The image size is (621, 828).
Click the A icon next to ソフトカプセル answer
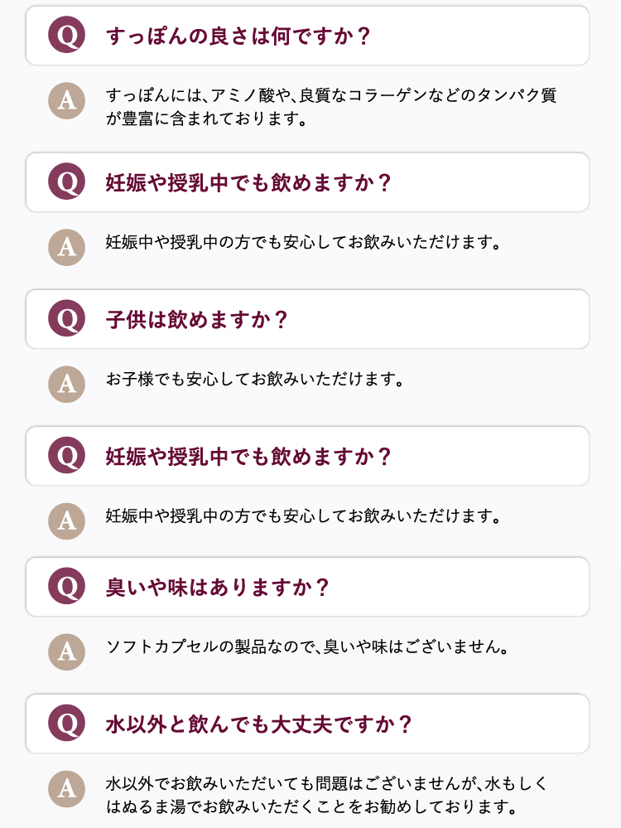(66, 652)
